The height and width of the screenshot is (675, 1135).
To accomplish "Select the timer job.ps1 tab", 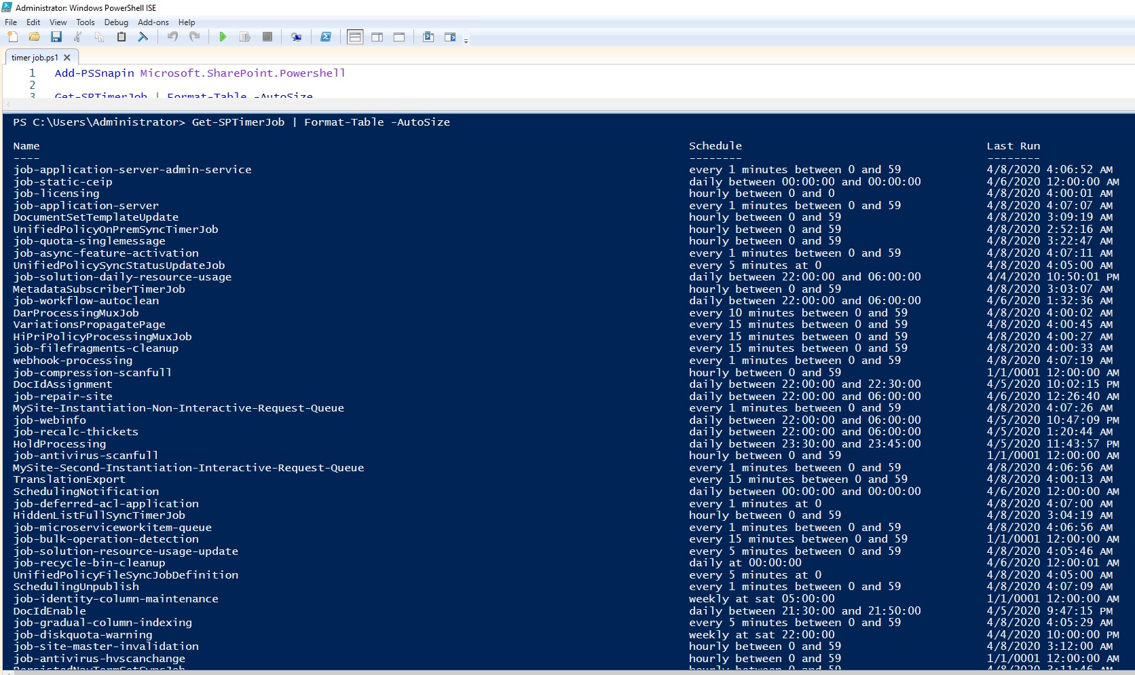I will tap(35, 58).
